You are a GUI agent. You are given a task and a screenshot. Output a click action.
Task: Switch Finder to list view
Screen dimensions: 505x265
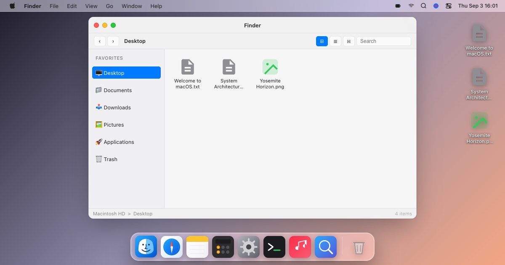point(335,41)
